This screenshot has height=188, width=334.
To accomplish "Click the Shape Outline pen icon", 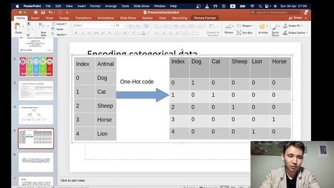I will [x=285, y=32].
